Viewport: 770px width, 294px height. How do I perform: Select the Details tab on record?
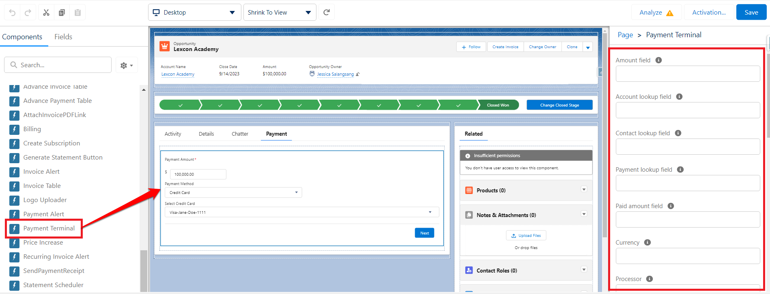pos(206,134)
